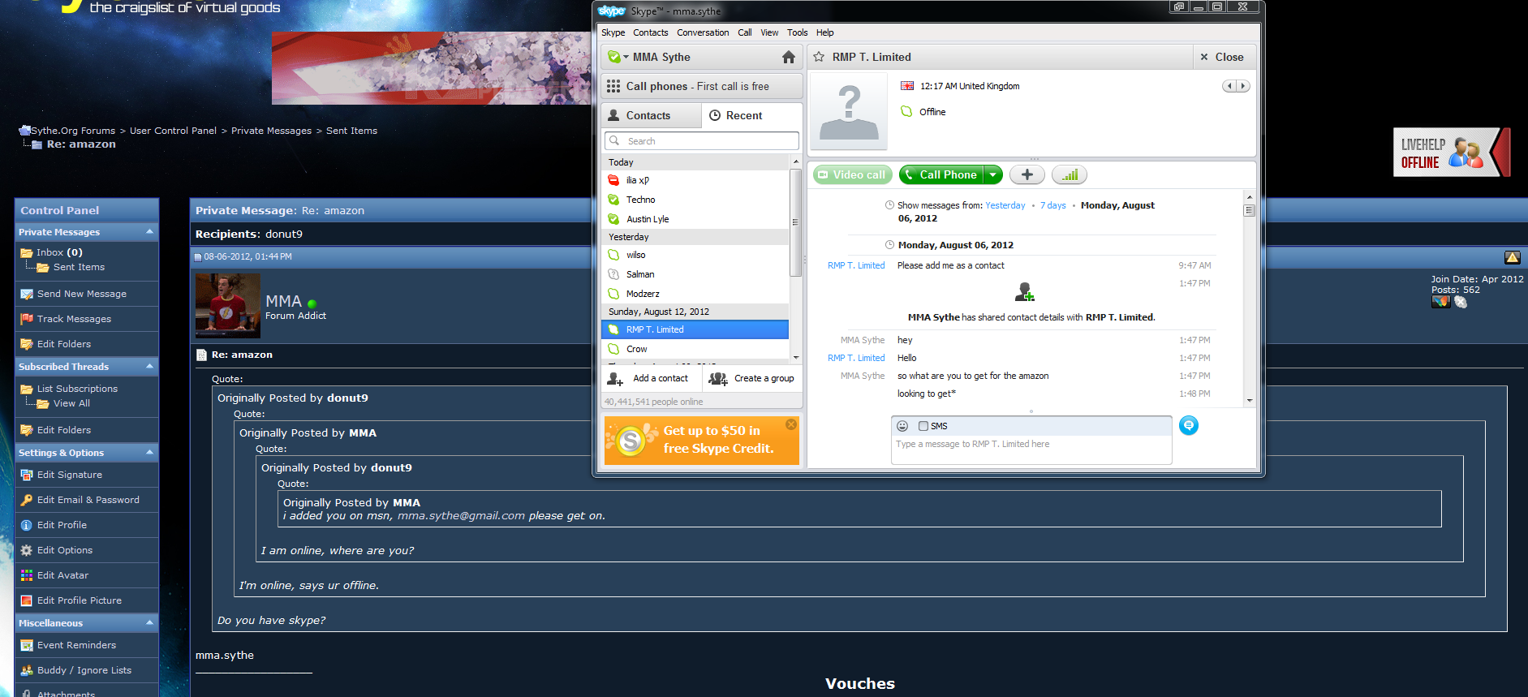This screenshot has width=1528, height=697.
Task: Click the call quality signal bars icon
Action: coord(1070,174)
